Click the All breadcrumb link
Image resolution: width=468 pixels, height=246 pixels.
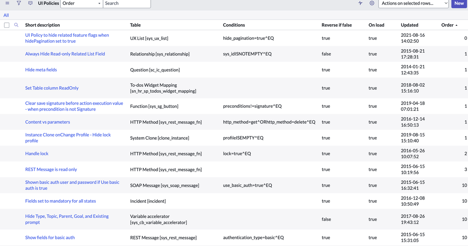point(6,15)
